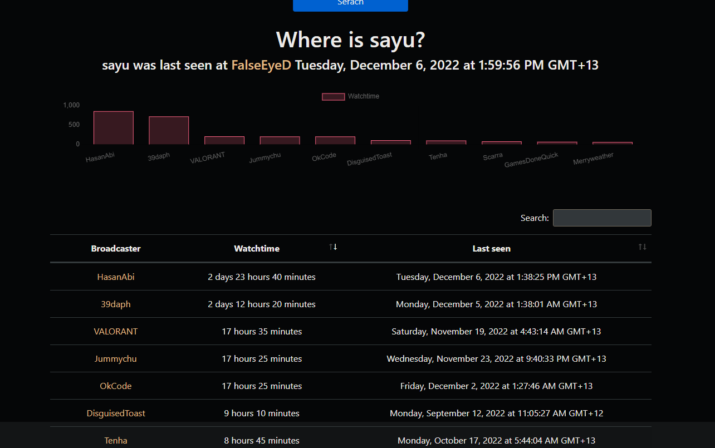715x448 pixels.
Task: Click the Watchtime column header text
Action: click(x=257, y=249)
